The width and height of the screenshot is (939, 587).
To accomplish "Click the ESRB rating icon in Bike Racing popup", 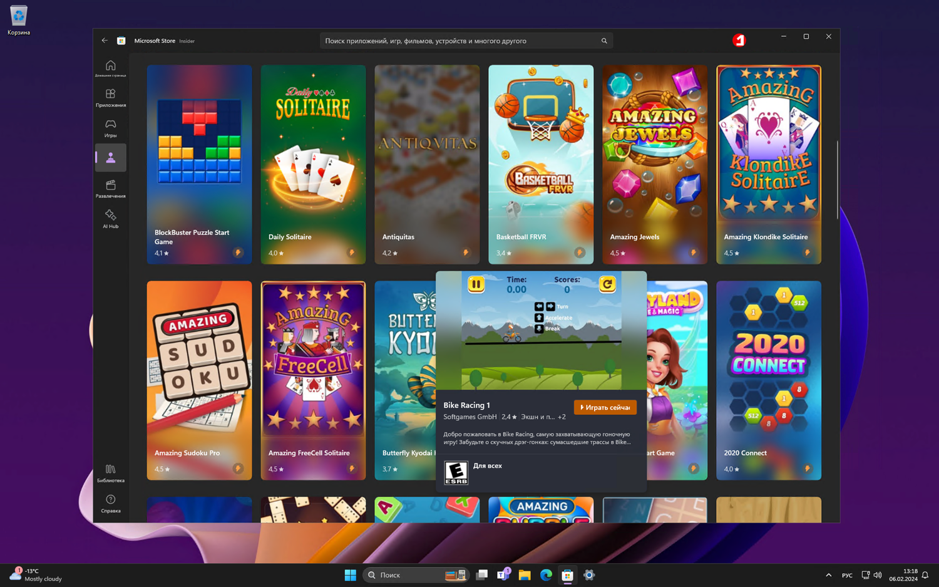I will point(456,472).
